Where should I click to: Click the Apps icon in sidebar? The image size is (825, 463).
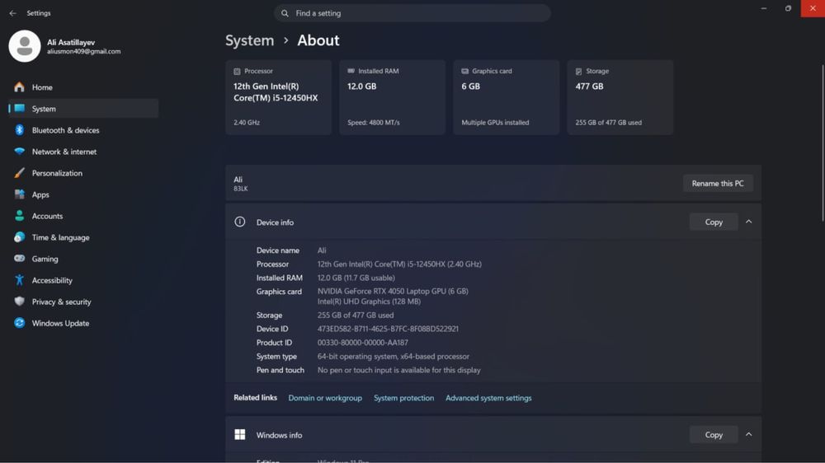tap(20, 194)
